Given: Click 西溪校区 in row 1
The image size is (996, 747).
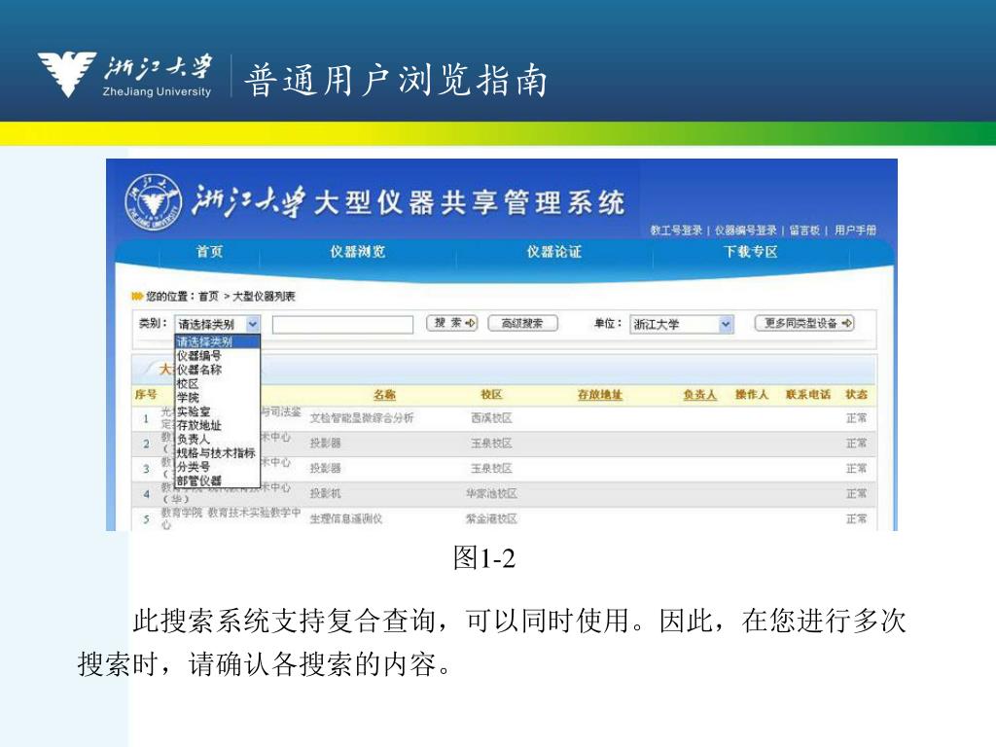Looking at the screenshot, I should click(491, 418).
